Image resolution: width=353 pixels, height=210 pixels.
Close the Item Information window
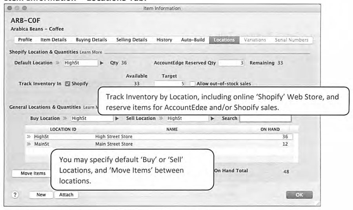tap(9, 8)
